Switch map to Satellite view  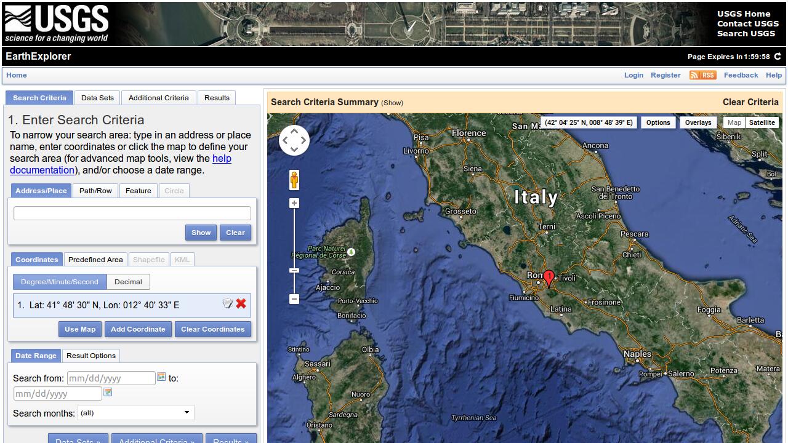pyautogui.click(x=762, y=122)
